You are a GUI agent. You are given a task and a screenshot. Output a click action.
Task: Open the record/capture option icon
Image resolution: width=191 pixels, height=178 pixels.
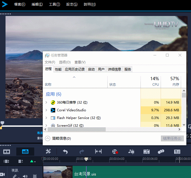pyautogui.click(x=115, y=152)
